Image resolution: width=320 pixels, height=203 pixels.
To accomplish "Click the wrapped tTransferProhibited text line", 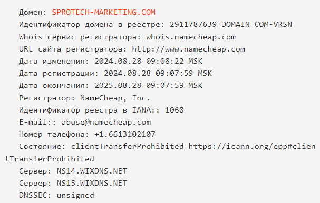I will point(50,159).
